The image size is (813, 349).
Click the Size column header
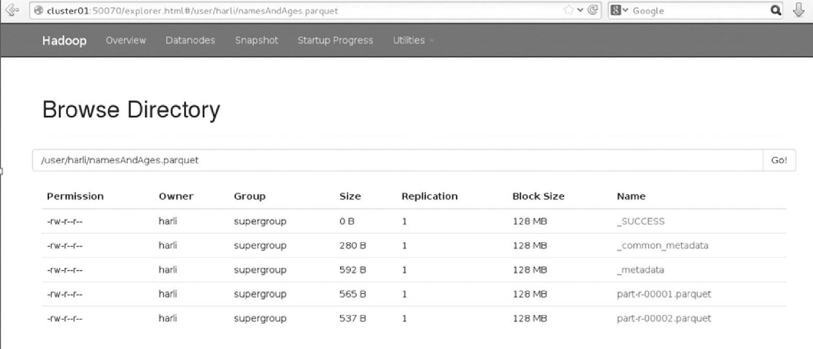350,197
